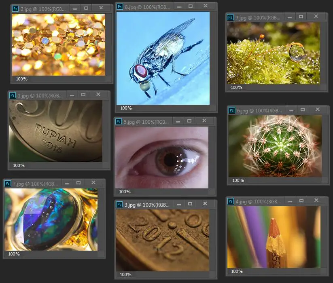333x283 pixels.
Task: Click the 100% zoom field in 8.jpg window
Action: [x=126, y=108]
